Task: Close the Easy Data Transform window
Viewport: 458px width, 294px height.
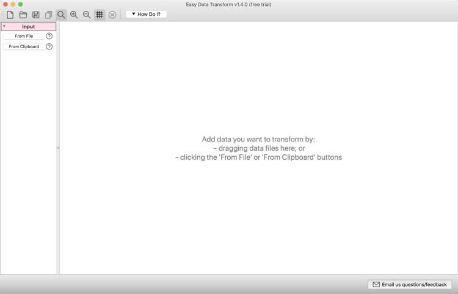Action: tap(5, 4)
